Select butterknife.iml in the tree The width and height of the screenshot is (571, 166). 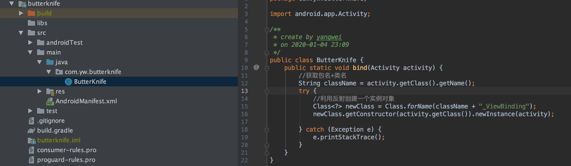(59, 140)
